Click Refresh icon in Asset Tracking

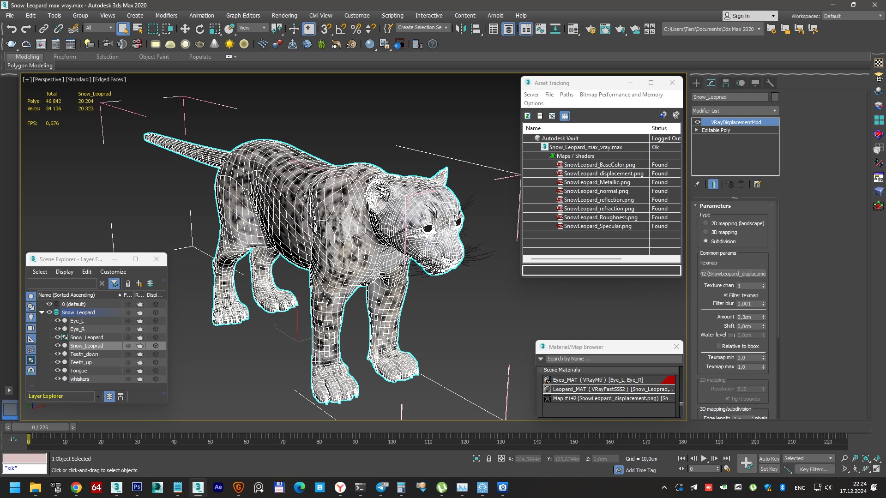[x=527, y=116]
